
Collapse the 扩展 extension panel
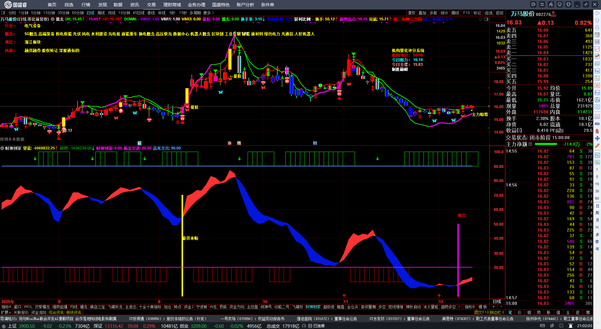[6, 312]
